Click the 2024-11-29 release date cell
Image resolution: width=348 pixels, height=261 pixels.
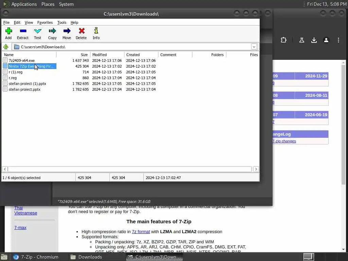(311, 76)
